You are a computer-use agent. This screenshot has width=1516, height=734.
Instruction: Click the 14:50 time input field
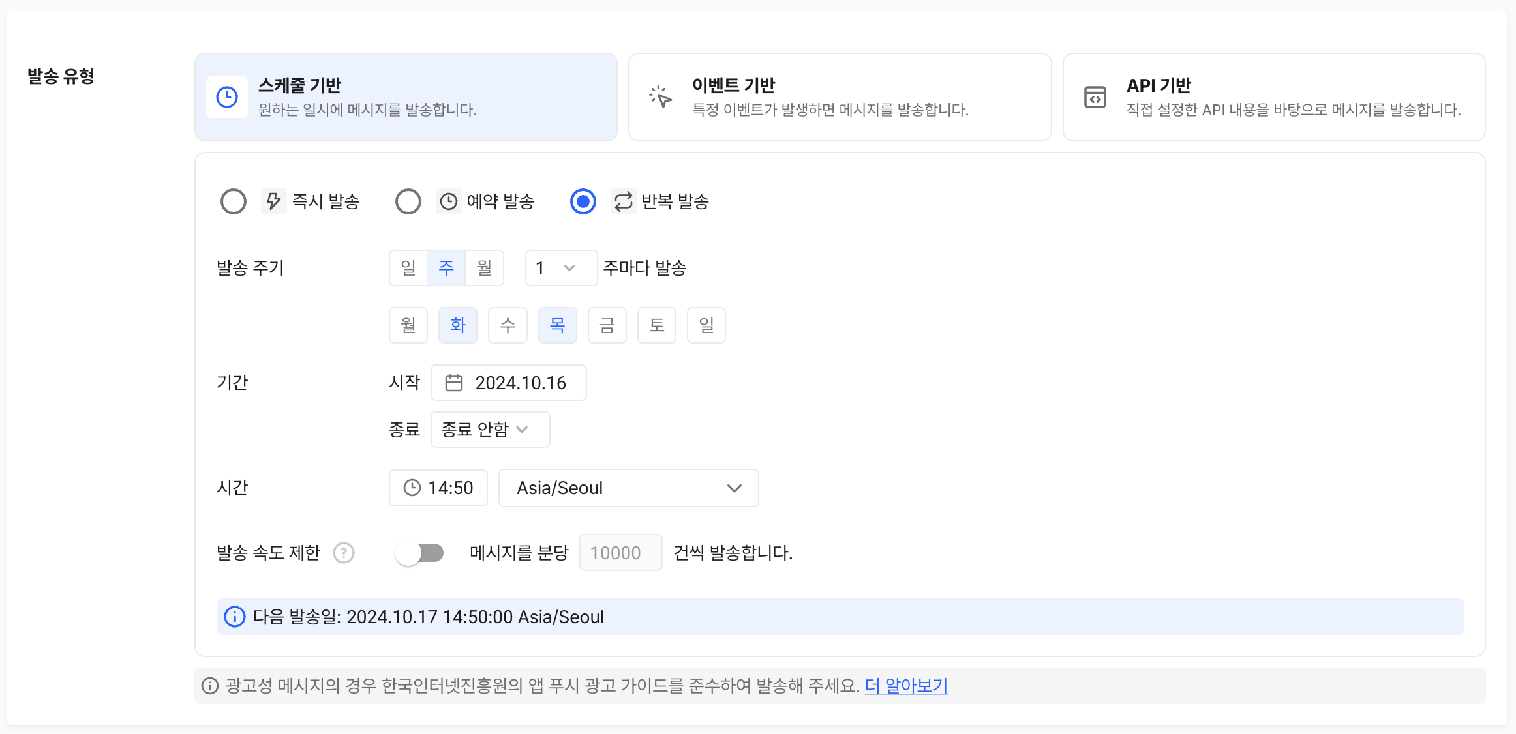tap(438, 488)
